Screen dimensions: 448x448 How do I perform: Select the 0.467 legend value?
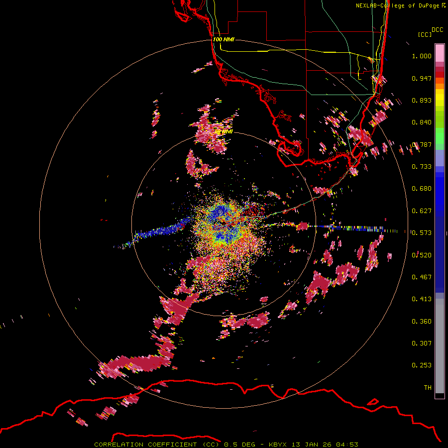click(422, 277)
